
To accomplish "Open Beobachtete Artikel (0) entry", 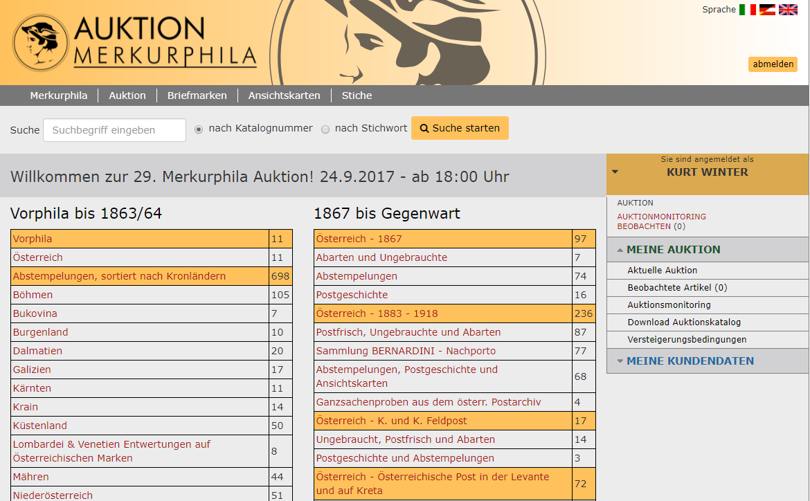I will (x=677, y=288).
